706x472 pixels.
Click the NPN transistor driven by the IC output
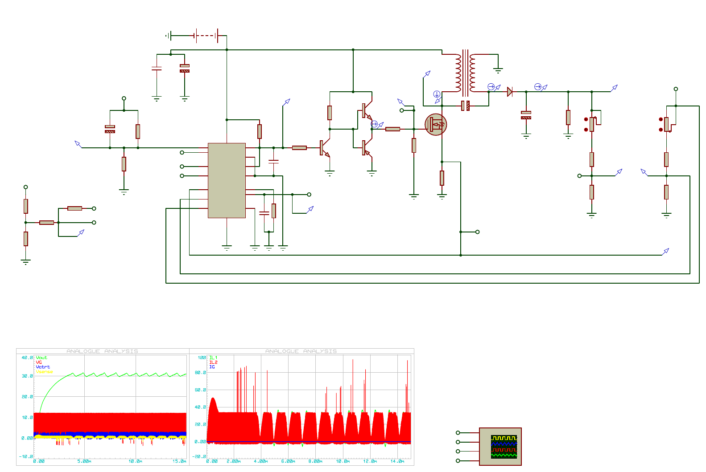(324, 148)
